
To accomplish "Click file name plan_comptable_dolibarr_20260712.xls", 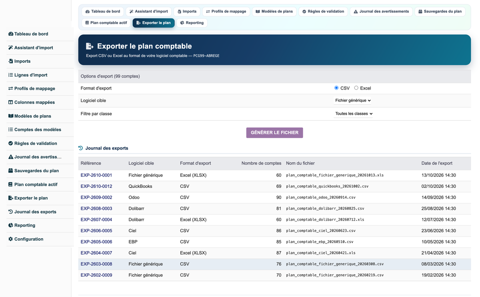I will [x=325, y=219].
